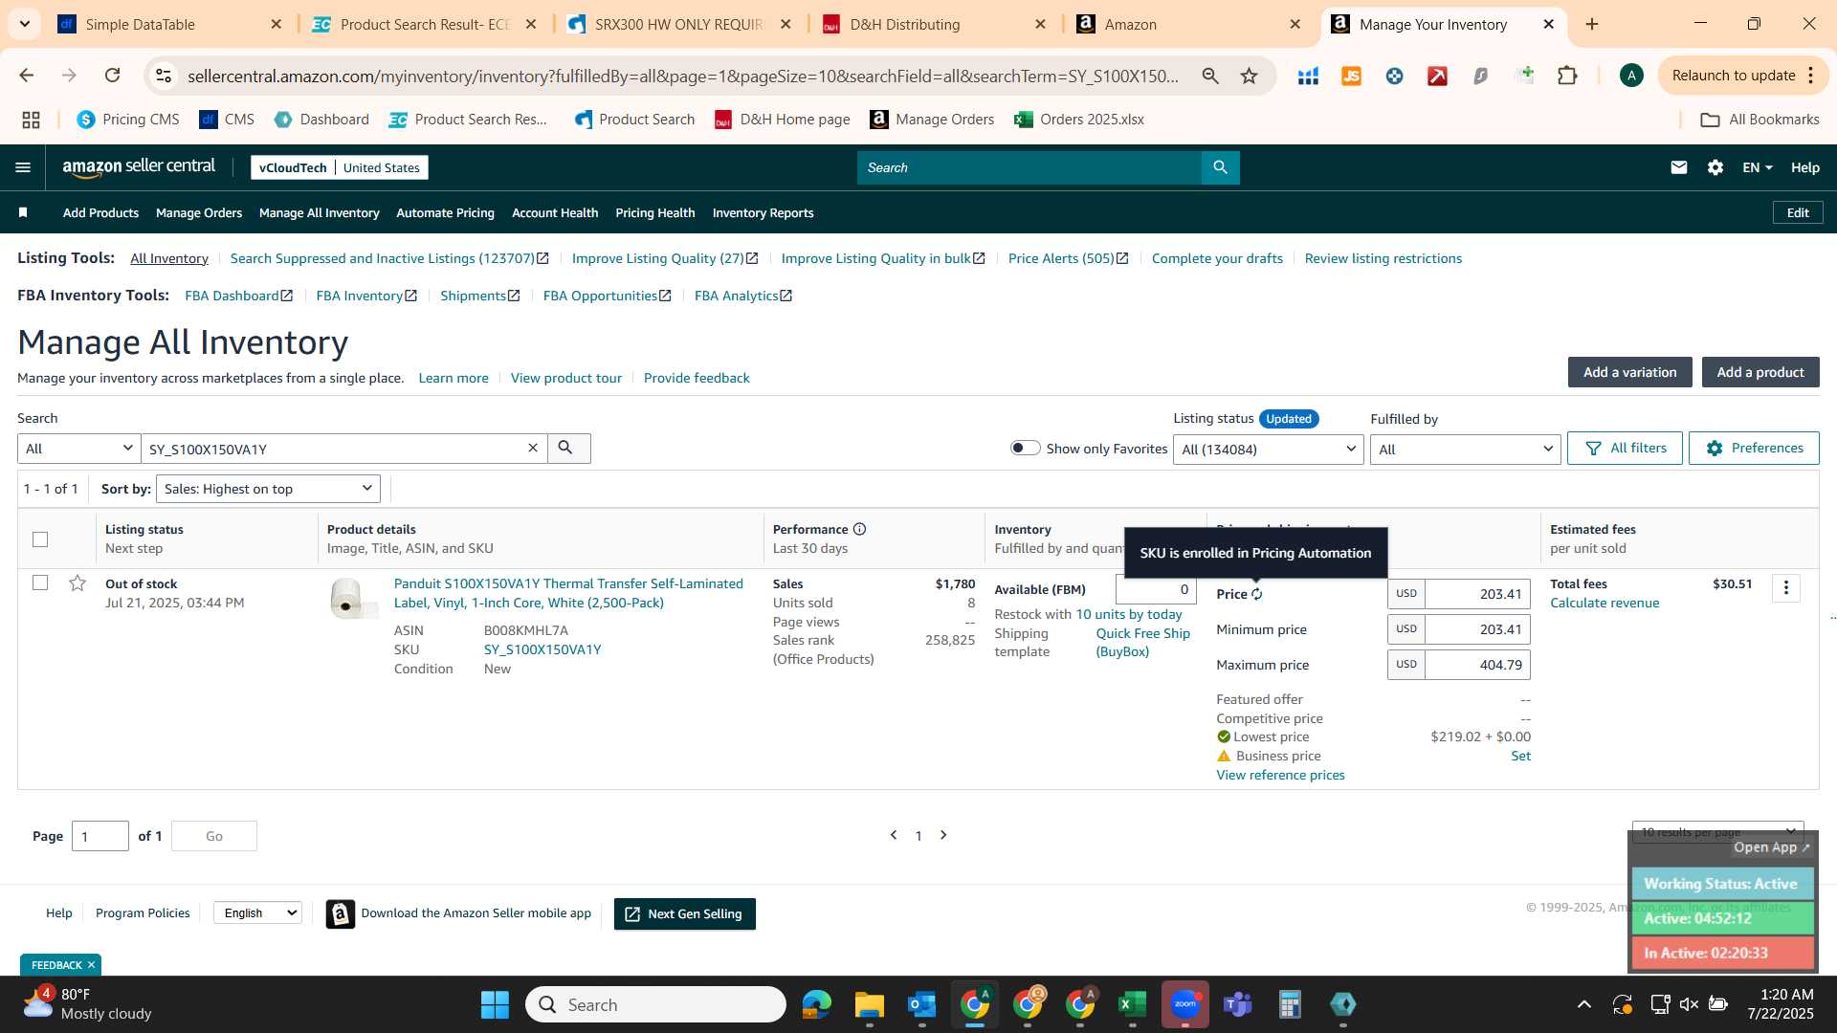
Task: Open Zoom from the taskbar
Action: click(x=1185, y=1004)
